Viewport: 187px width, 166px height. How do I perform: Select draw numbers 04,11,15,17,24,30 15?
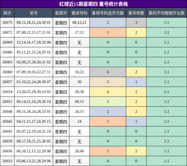34,121
